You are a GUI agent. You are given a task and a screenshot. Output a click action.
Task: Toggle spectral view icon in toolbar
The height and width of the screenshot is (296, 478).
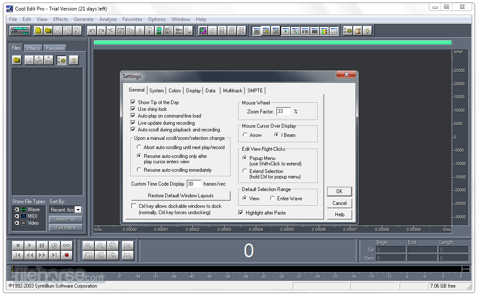(x=203, y=31)
